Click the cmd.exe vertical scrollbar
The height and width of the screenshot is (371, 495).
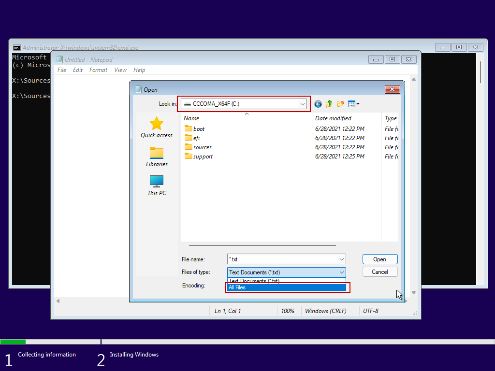tap(480, 72)
